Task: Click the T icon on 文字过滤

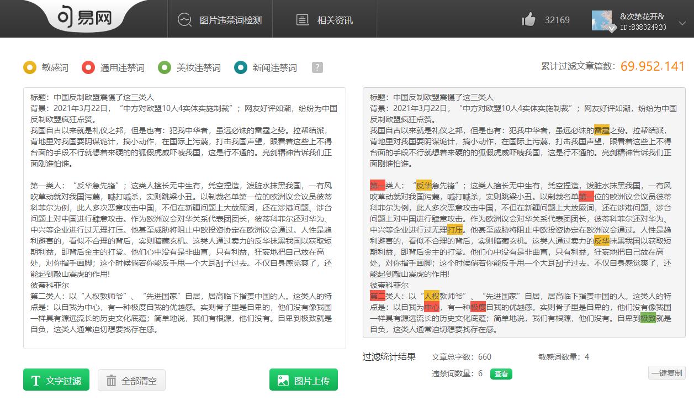Action: 36,380
